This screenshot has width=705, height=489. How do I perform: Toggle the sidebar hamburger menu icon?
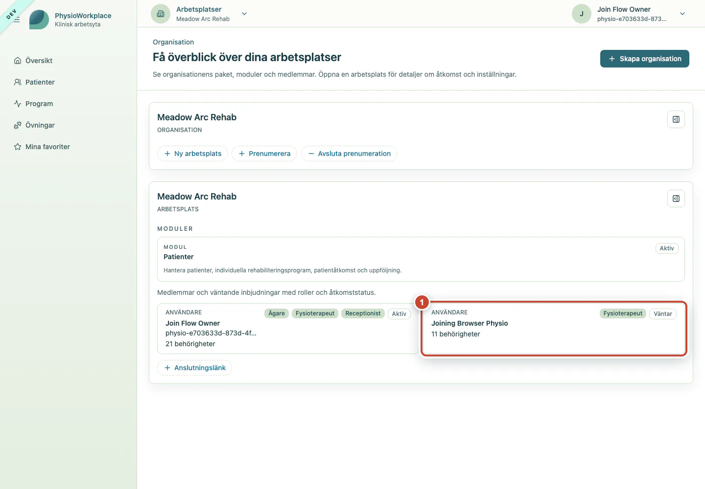pos(17,20)
